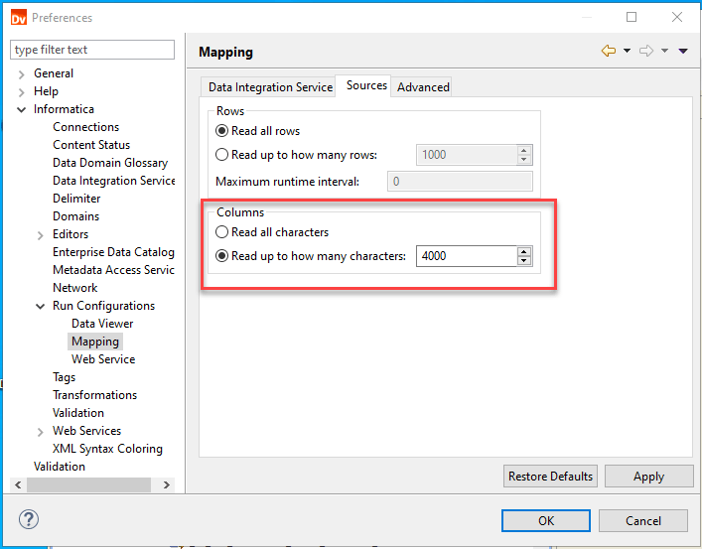Select Read up to how many characters
Image resolution: width=702 pixels, height=549 pixels.
222,256
